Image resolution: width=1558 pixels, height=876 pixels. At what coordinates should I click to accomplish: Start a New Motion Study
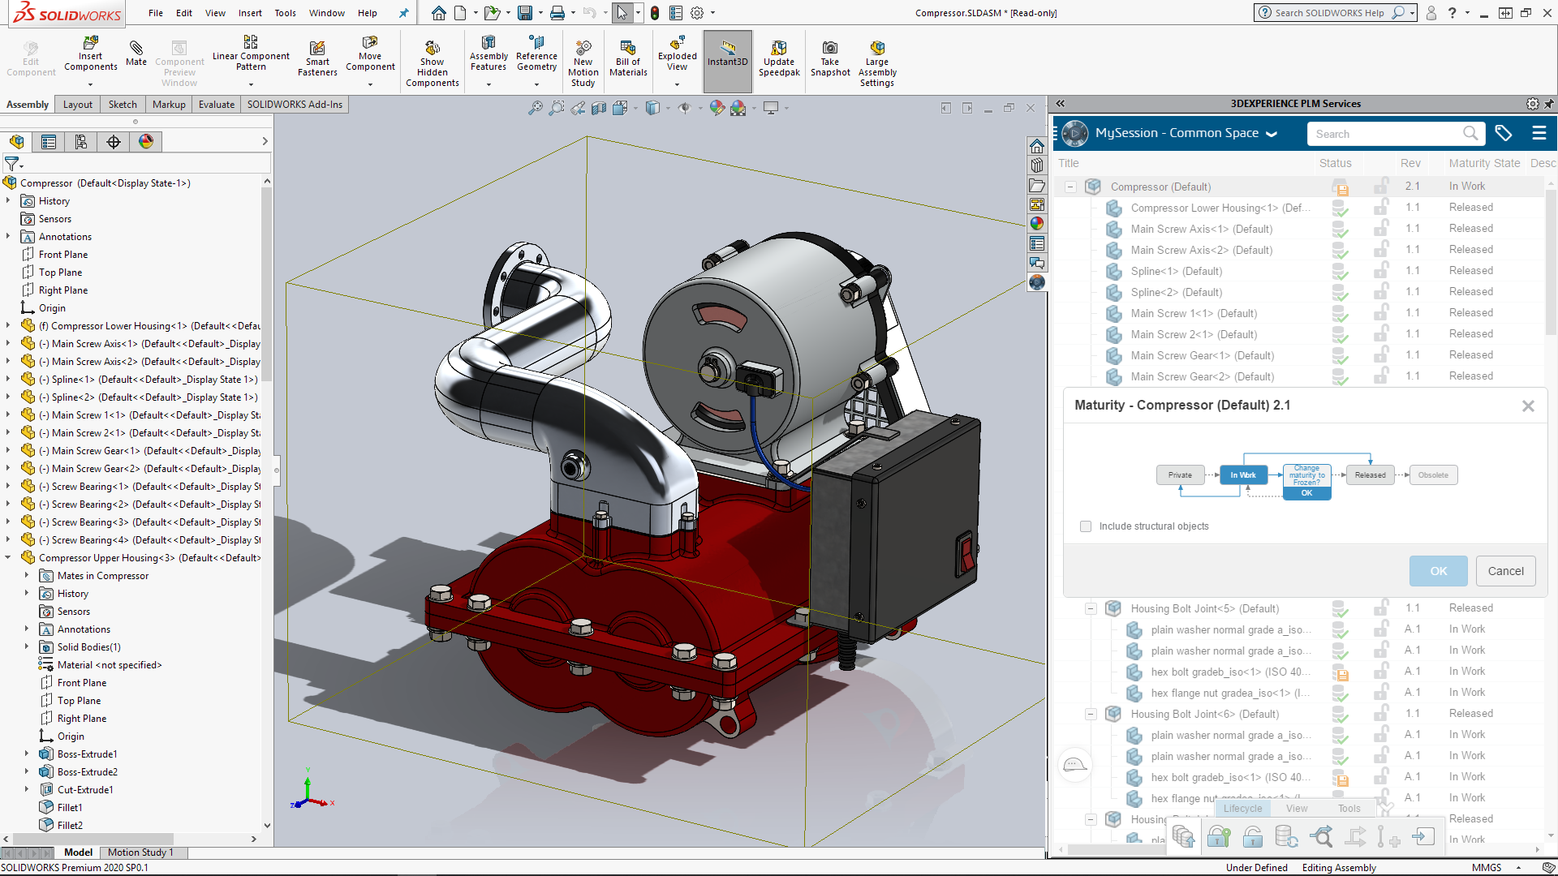[583, 57]
